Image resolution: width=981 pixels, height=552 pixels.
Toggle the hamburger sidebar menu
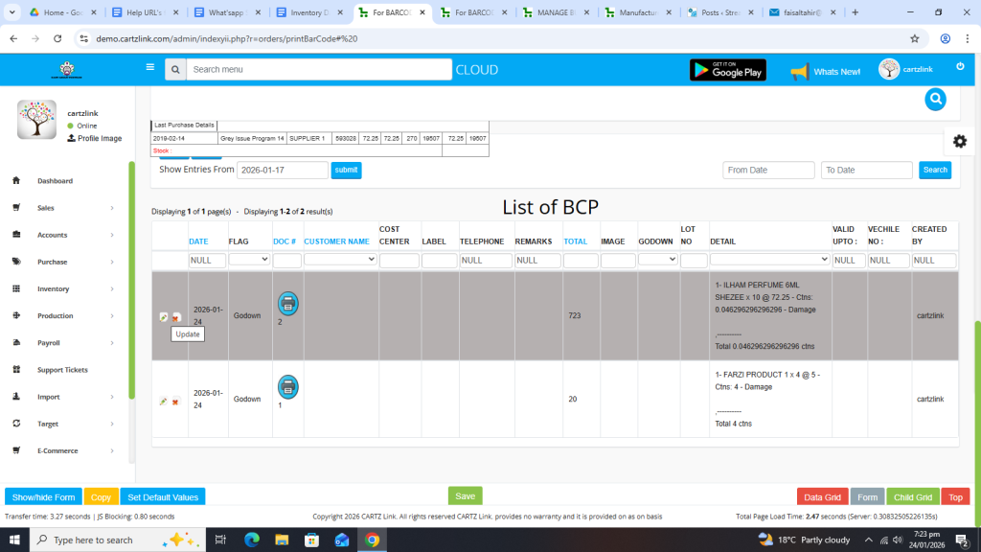click(149, 68)
